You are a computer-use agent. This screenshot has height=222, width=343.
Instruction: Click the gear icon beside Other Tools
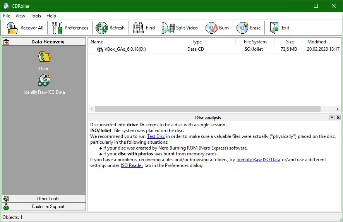coord(6,199)
